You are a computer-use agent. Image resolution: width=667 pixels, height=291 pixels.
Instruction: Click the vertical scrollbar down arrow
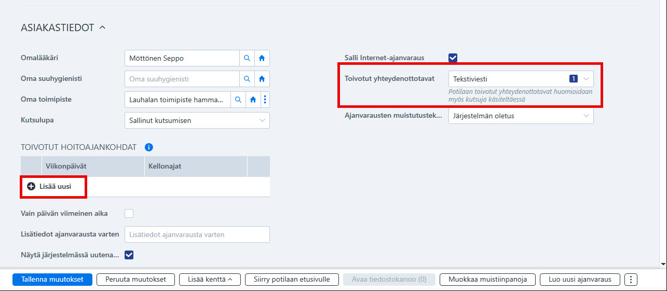[662, 264]
